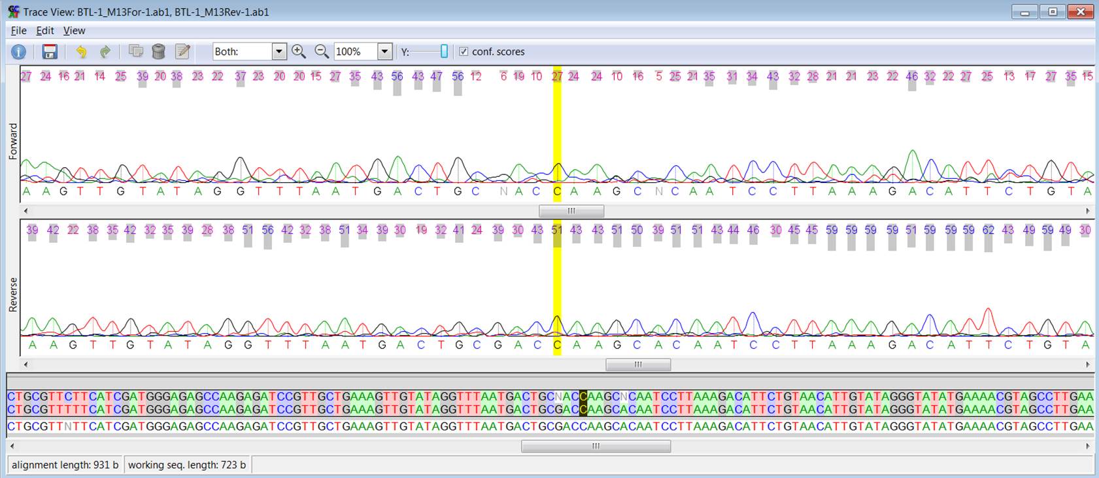The width and height of the screenshot is (1099, 478).
Task: Open the Both: trace selection dropdown
Action: (279, 52)
